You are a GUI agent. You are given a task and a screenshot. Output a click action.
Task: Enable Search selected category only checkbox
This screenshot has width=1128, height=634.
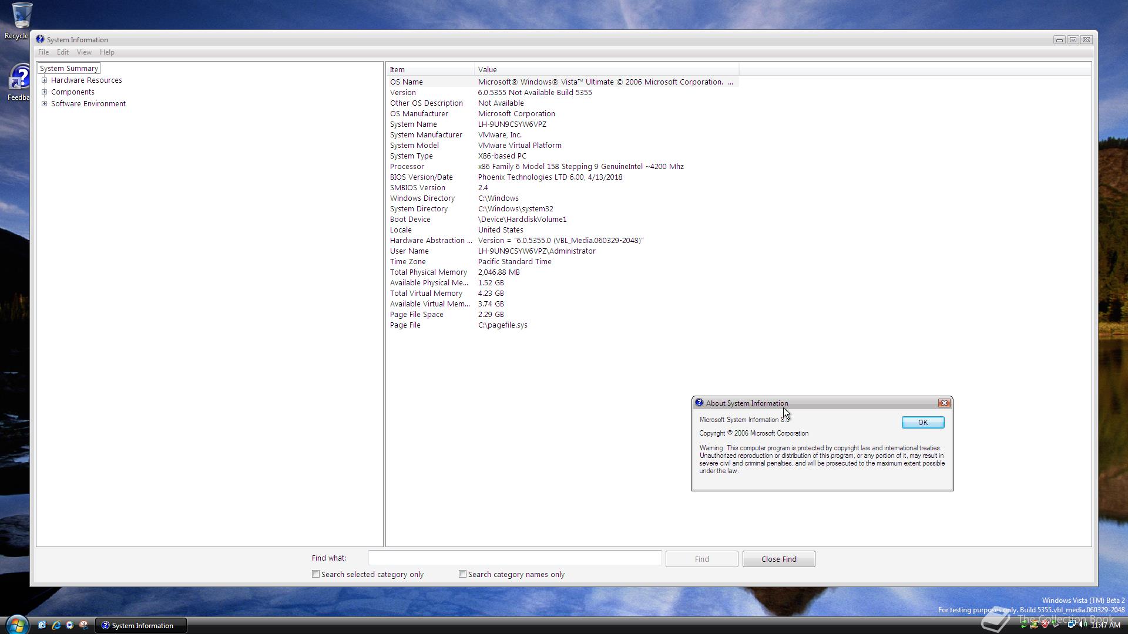point(316,574)
